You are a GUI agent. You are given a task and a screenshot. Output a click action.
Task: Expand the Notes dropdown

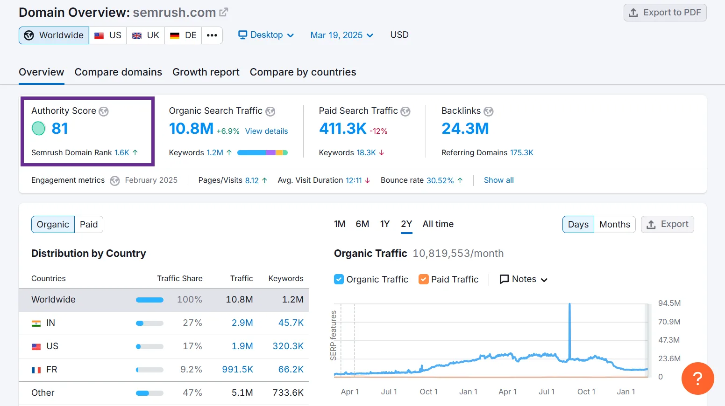524,279
